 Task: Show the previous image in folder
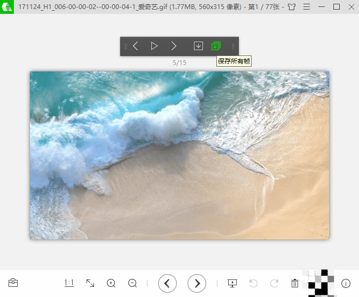pyautogui.click(x=167, y=283)
